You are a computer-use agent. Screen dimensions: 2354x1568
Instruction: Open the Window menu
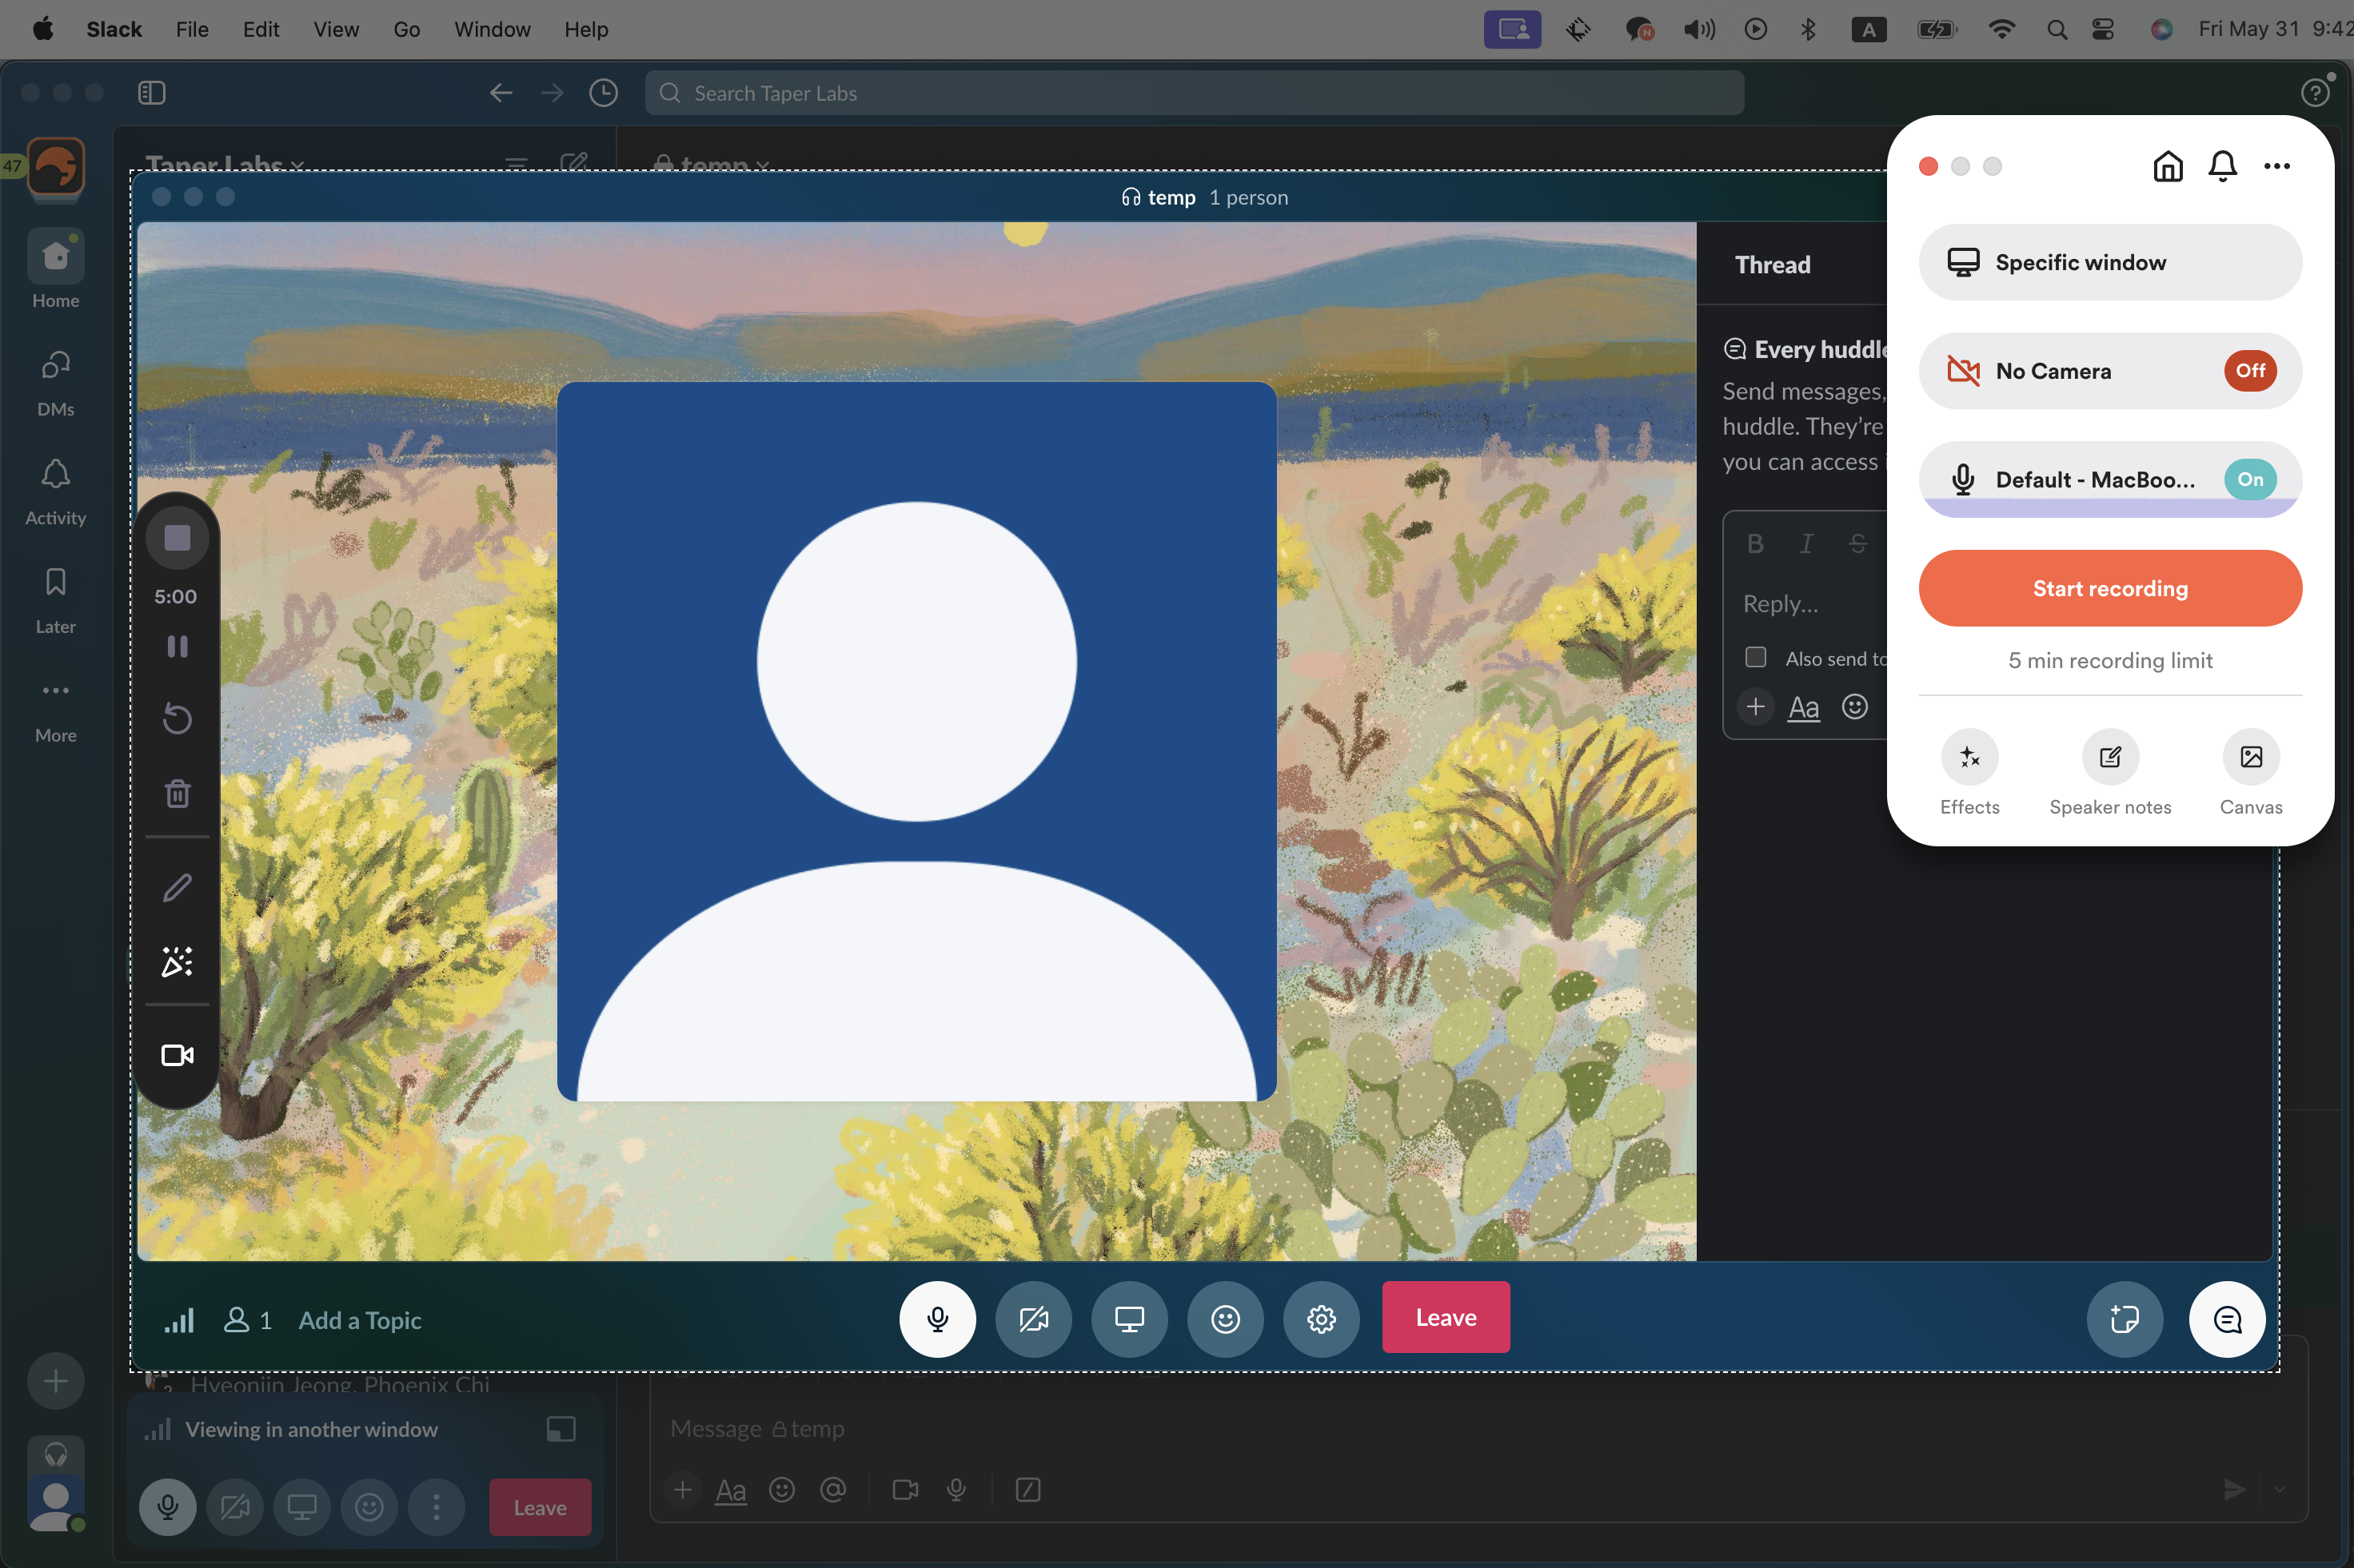tap(491, 29)
